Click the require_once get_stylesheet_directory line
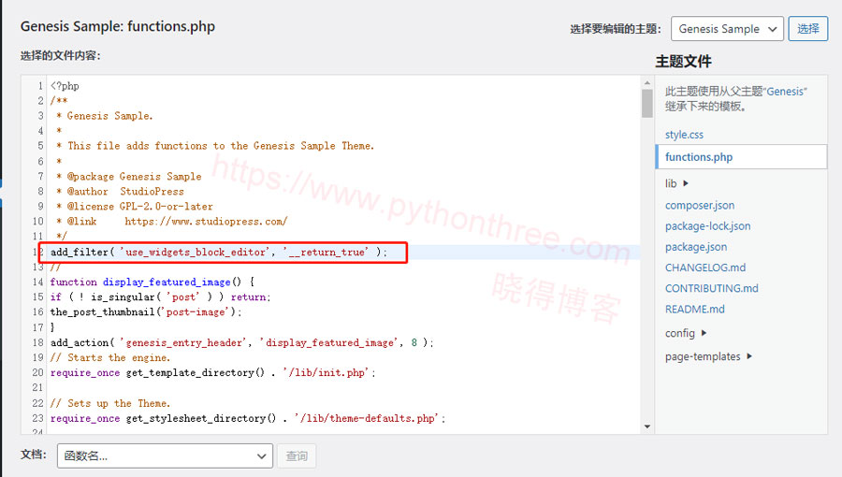This screenshot has height=477, width=842. coord(248,418)
